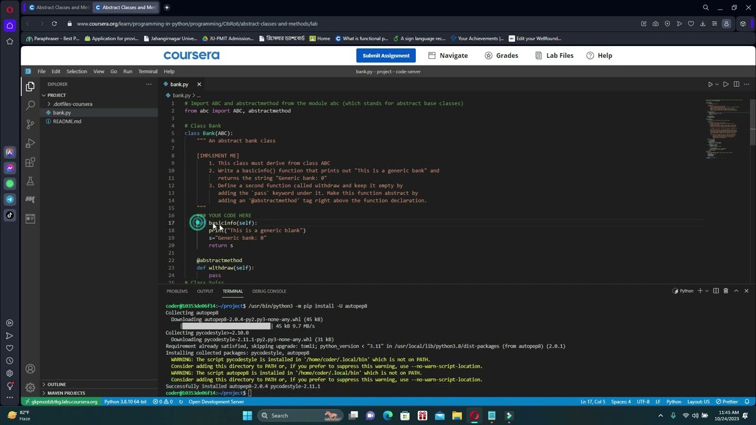The image size is (756, 425).
Task: Open the Explorer view in activity bar
Action: pos(30,87)
